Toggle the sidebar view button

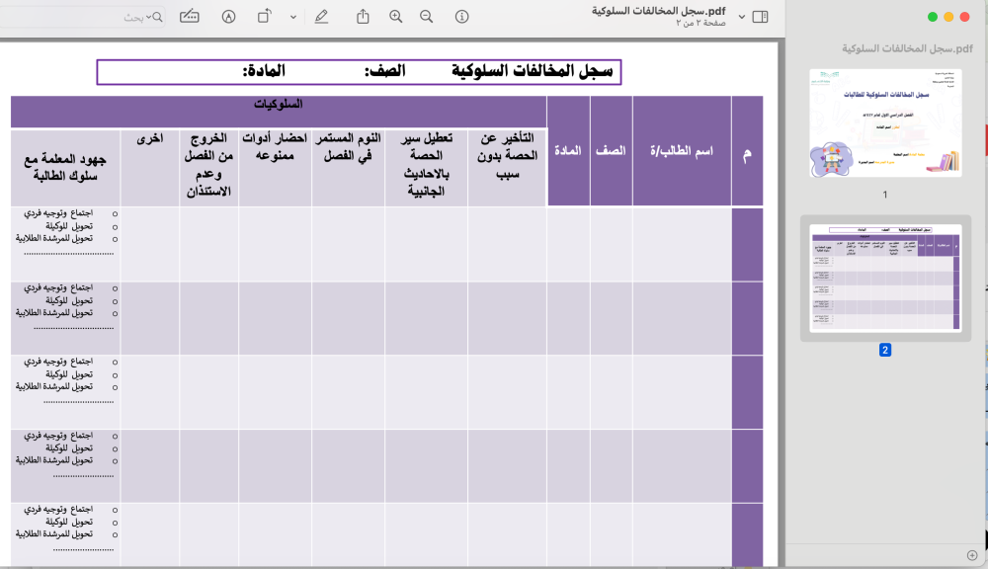760,17
